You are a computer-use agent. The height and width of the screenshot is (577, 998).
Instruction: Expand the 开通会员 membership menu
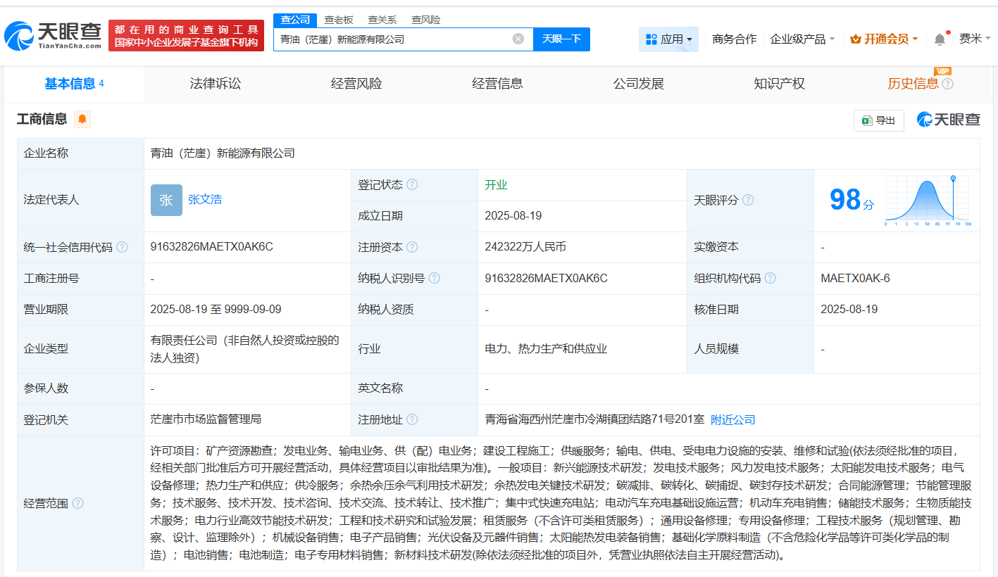pos(883,39)
